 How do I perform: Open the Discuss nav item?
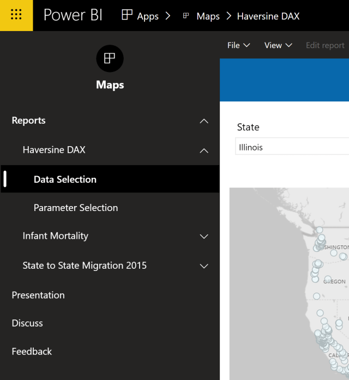coord(27,323)
